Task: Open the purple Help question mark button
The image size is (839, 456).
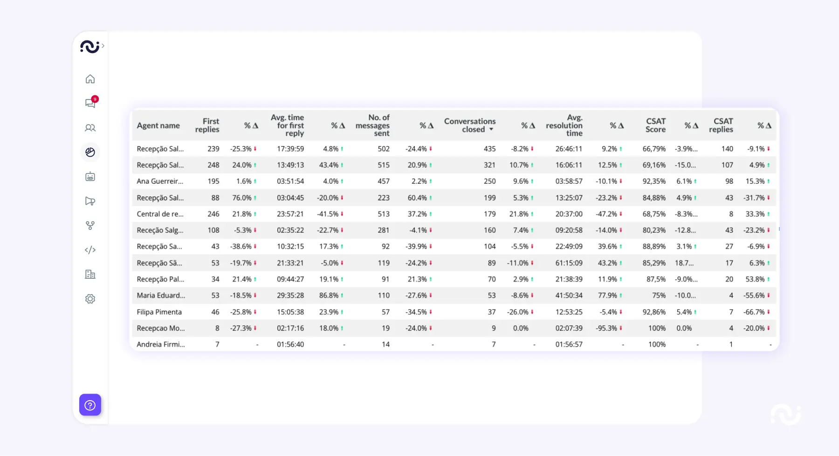Action: [x=90, y=405]
